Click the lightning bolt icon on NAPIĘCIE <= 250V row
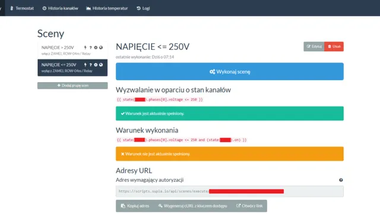 (x=85, y=65)
